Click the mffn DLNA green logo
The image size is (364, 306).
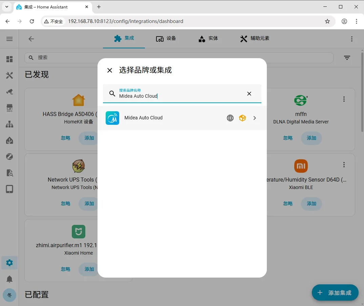click(x=301, y=100)
